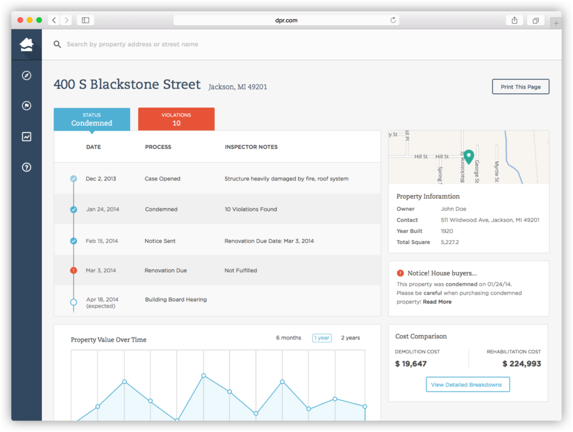Click the Jan 24, 2014 timeline check marker

73,210
